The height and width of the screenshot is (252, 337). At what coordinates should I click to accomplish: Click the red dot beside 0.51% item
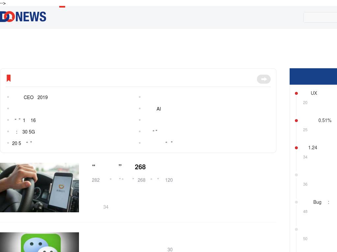pyautogui.click(x=296, y=120)
